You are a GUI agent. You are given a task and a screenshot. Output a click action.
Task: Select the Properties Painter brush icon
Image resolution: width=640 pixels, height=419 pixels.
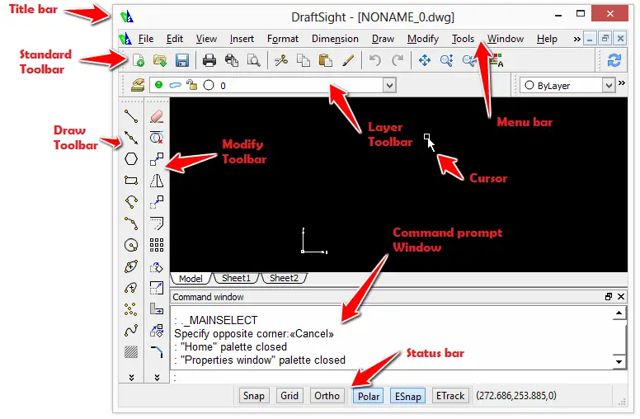[348, 60]
